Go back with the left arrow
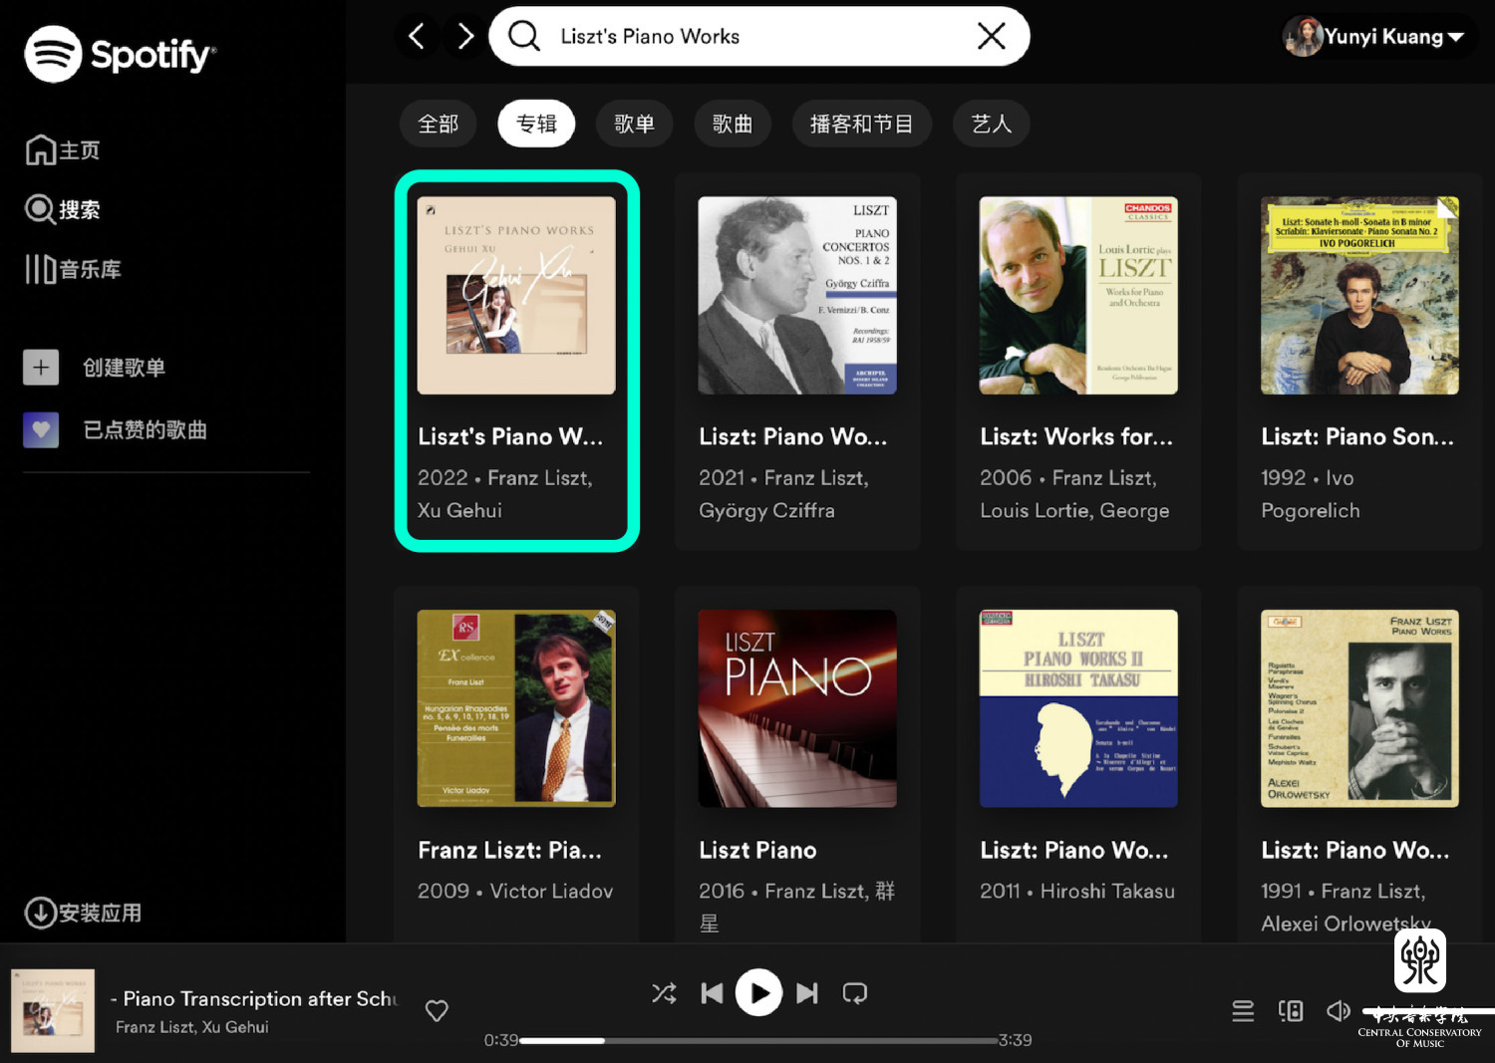The width and height of the screenshot is (1495, 1063). 417,37
